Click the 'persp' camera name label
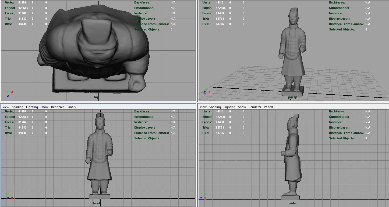 [292, 97]
